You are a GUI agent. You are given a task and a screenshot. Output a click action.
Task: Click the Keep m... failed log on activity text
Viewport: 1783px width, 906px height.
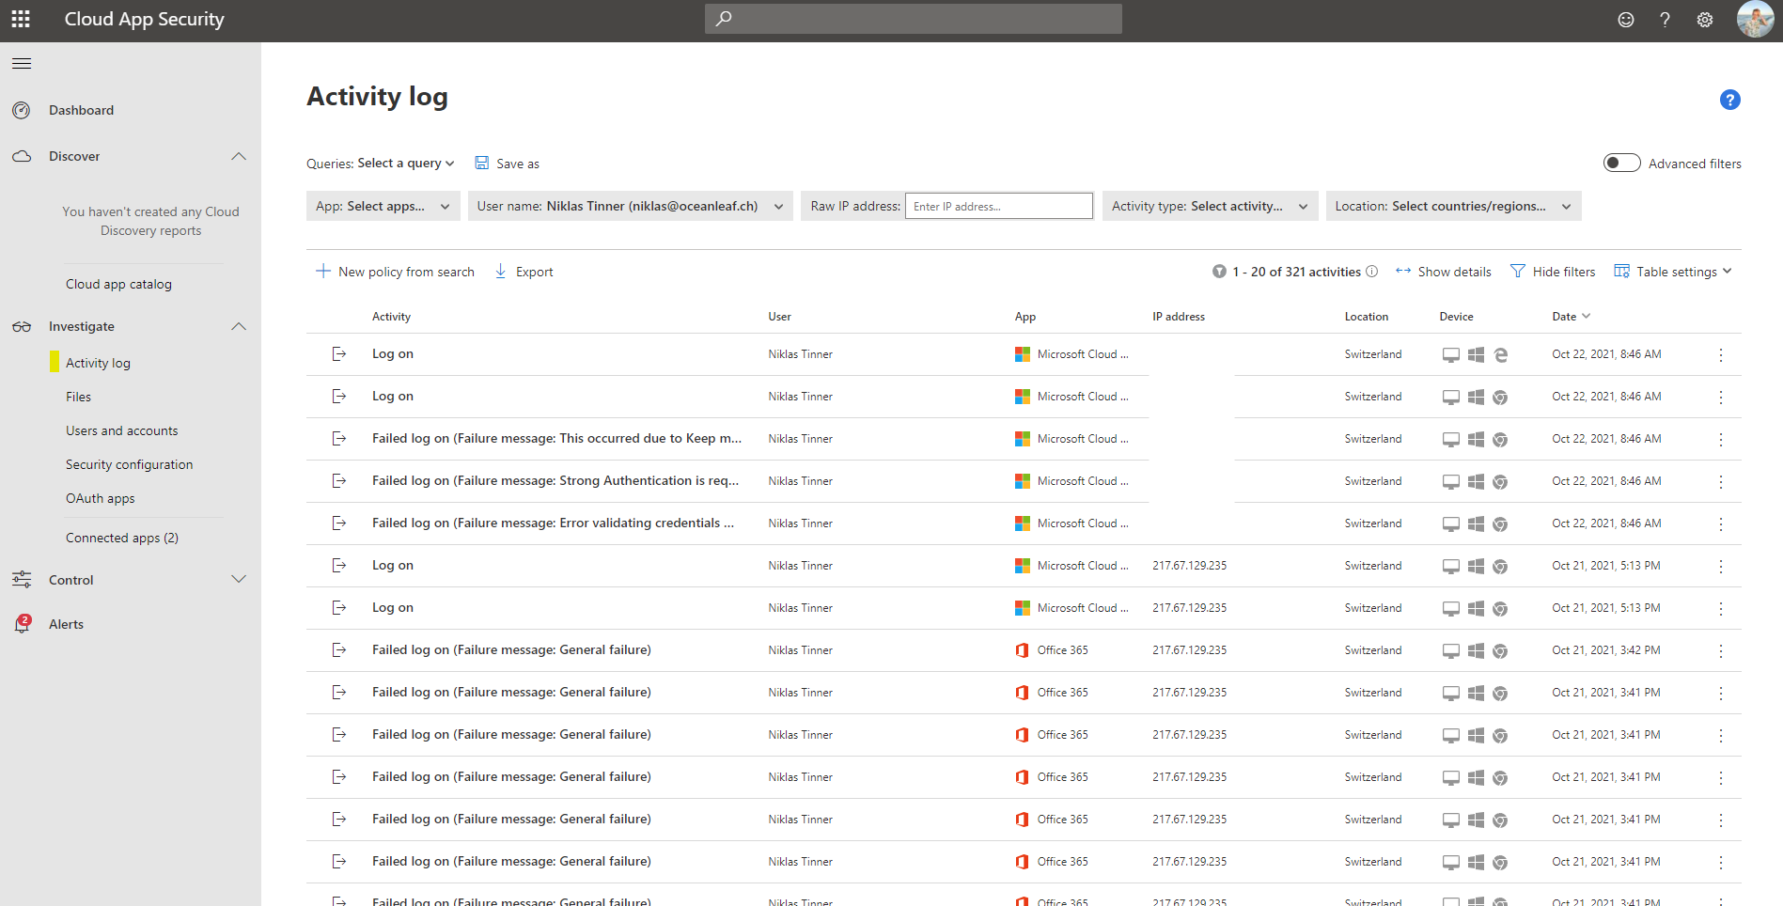pyautogui.click(x=556, y=438)
